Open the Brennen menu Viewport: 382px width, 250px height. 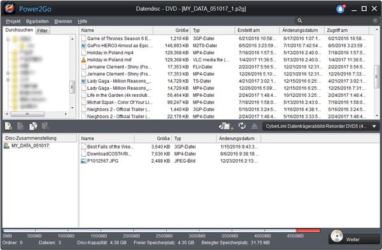click(63, 22)
